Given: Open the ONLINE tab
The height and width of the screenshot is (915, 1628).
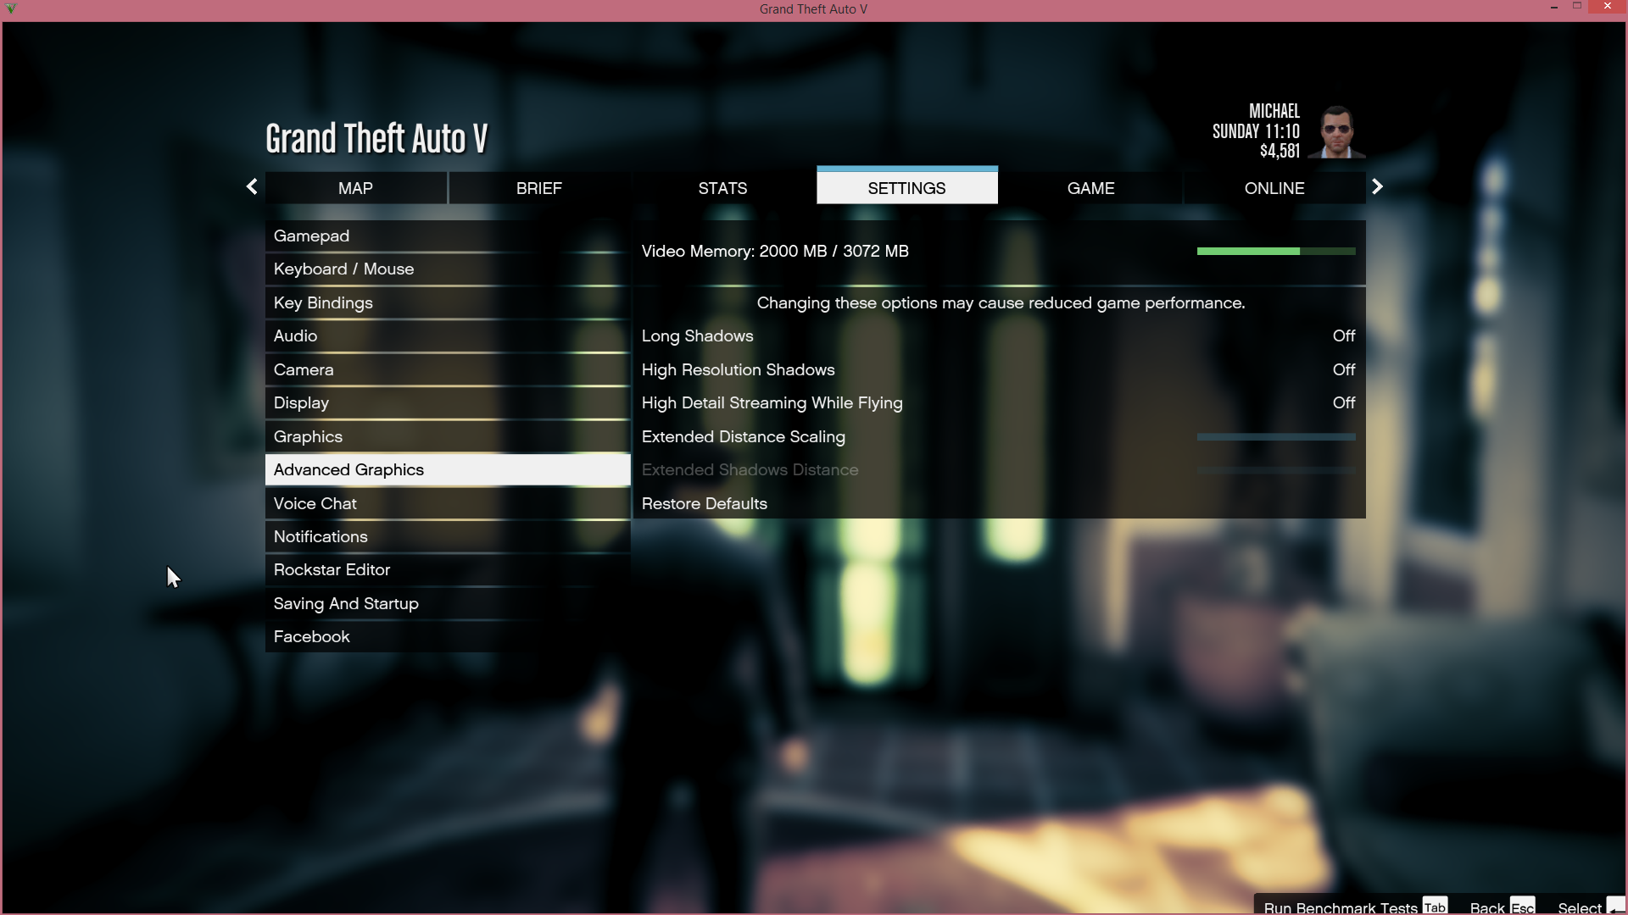Looking at the screenshot, I should [x=1274, y=188].
